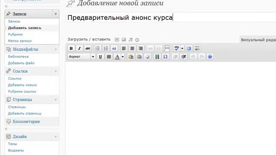Click Добавить файл in sidebar
This screenshot has height=155, width=276.
(21, 63)
